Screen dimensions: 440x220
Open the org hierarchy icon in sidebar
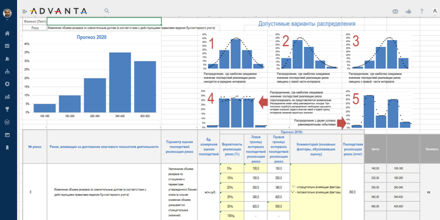tap(7, 71)
